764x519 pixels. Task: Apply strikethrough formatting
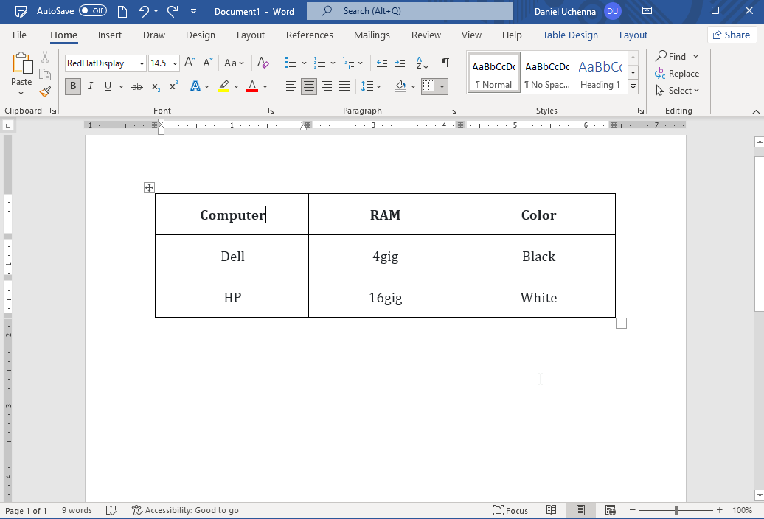tap(136, 86)
